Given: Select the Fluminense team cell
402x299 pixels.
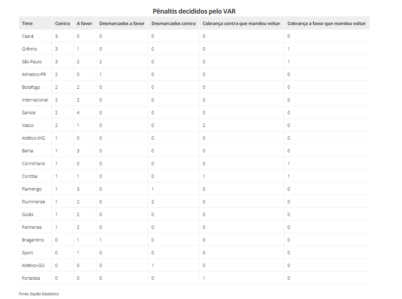Looking at the screenshot, I should tap(34, 202).
